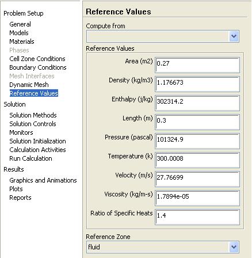
Task: Open Dynamic Mesh settings
Action: (29, 85)
